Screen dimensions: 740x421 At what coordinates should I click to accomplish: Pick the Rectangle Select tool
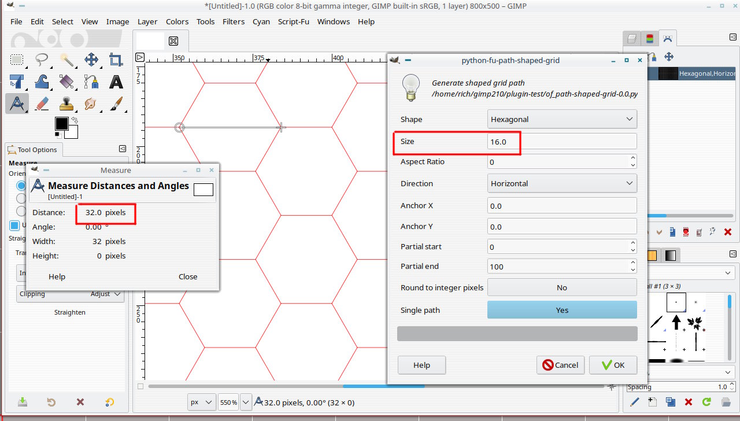click(17, 60)
